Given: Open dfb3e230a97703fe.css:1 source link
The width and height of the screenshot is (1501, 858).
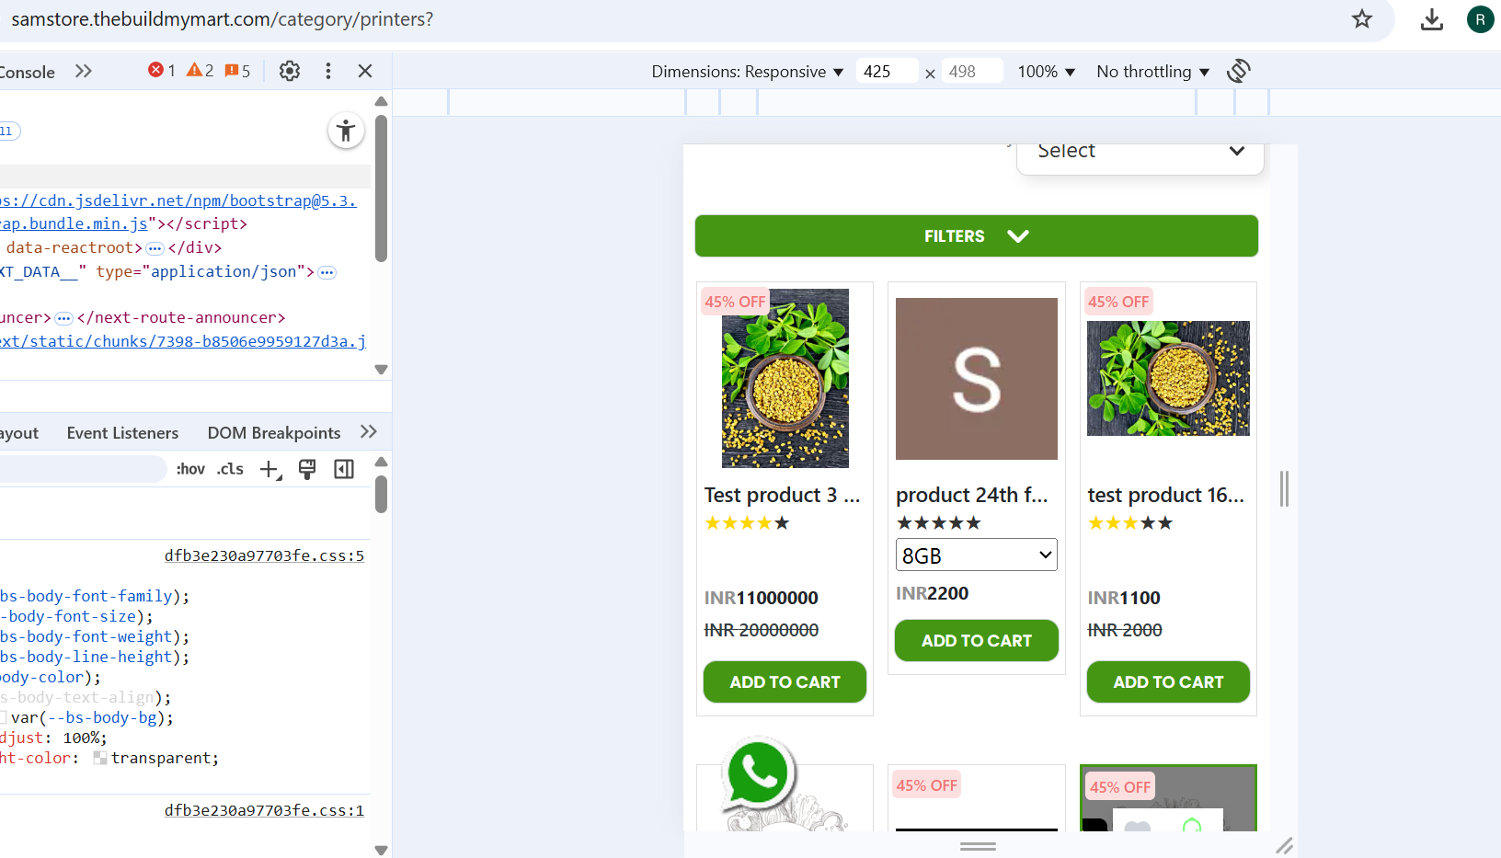Looking at the screenshot, I should coord(264,810).
